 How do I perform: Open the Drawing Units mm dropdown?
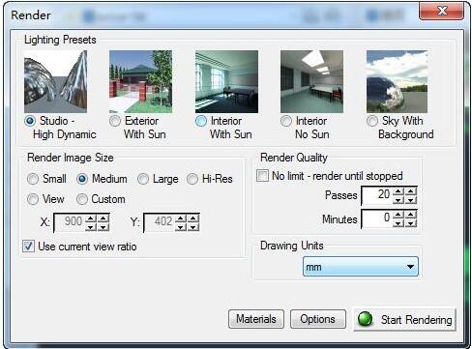tap(361, 267)
